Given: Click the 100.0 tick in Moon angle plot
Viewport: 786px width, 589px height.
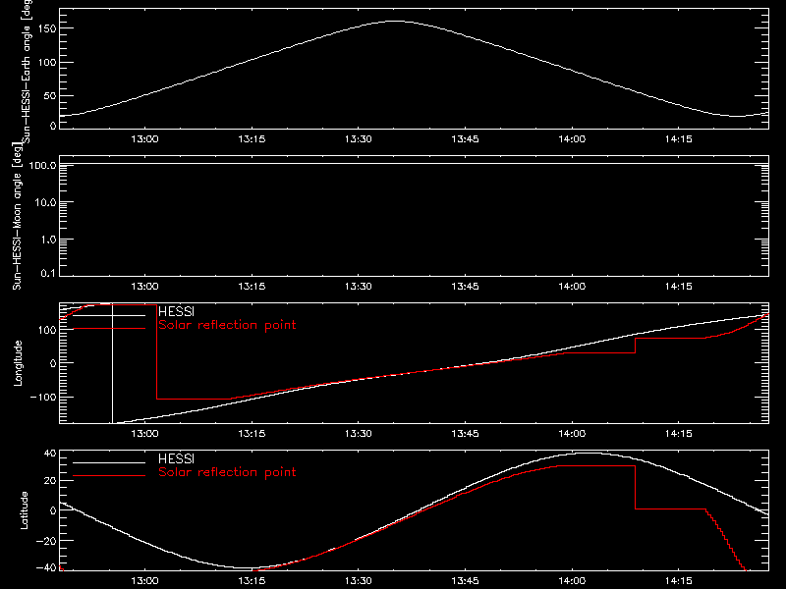Looking at the screenshot, I should click(x=42, y=165).
